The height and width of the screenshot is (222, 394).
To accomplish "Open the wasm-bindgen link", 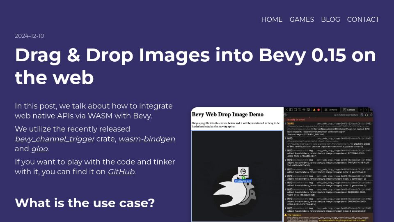I will tap(147, 139).
